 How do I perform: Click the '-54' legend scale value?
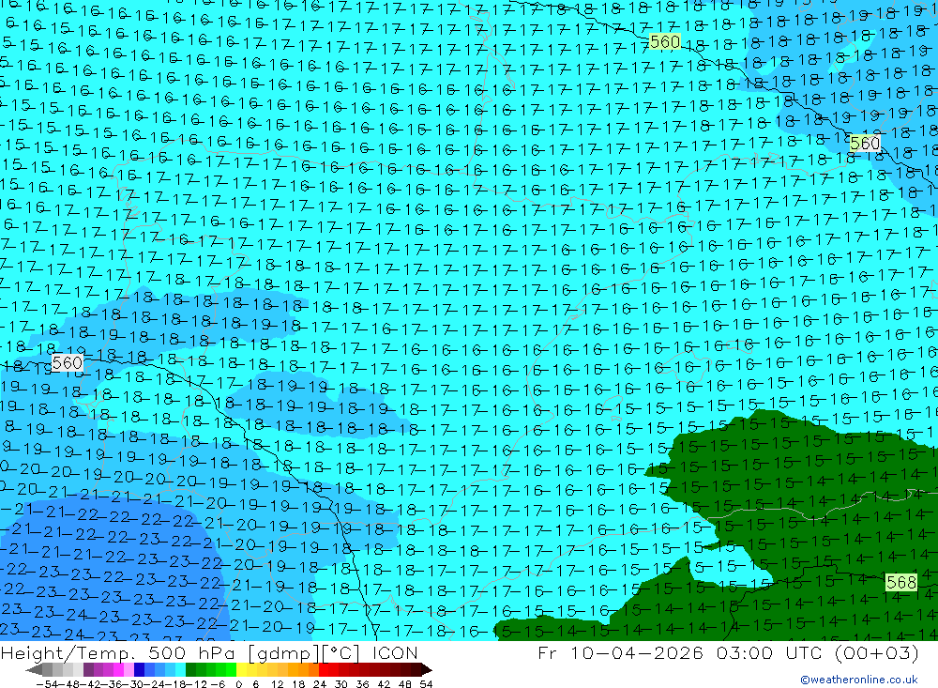pyautogui.click(x=47, y=684)
